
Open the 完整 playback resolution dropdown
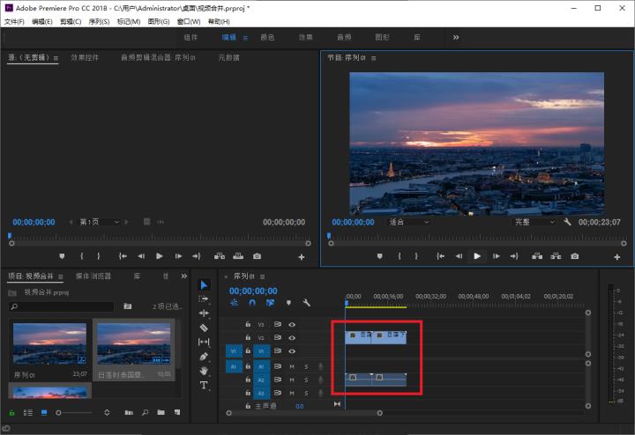534,222
